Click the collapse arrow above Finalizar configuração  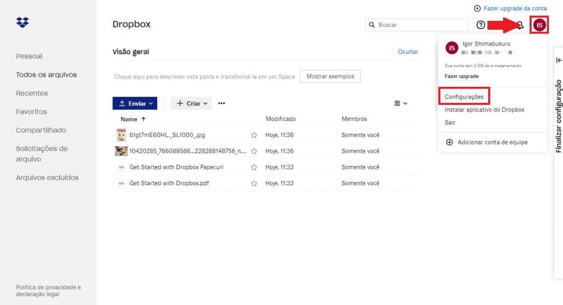559,60
